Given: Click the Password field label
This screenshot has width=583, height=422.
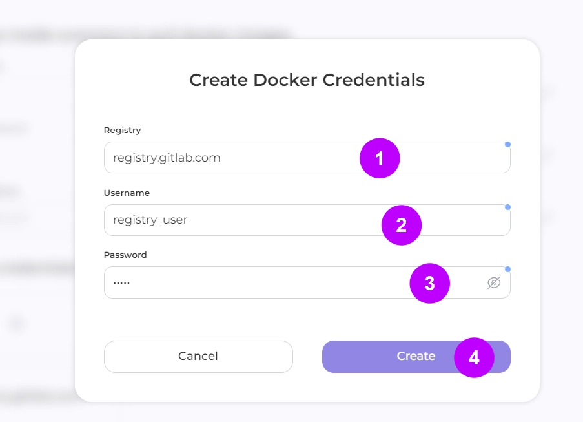Looking at the screenshot, I should tap(125, 255).
